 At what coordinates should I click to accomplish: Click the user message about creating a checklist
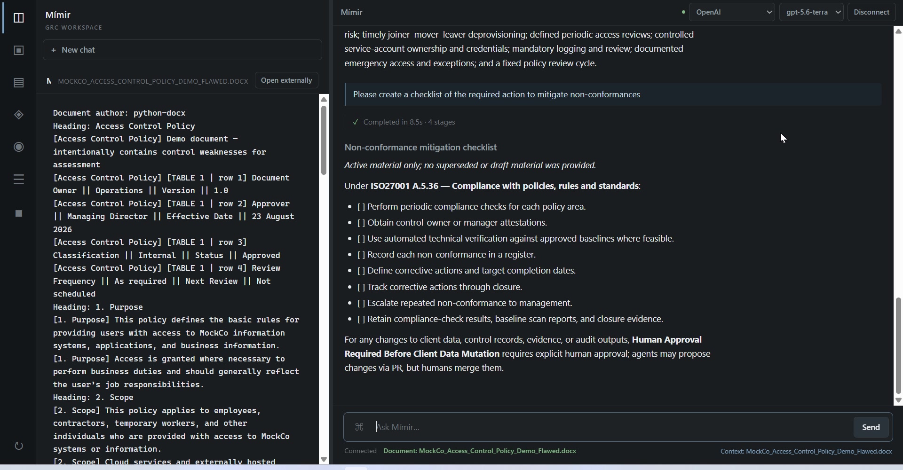click(613, 94)
